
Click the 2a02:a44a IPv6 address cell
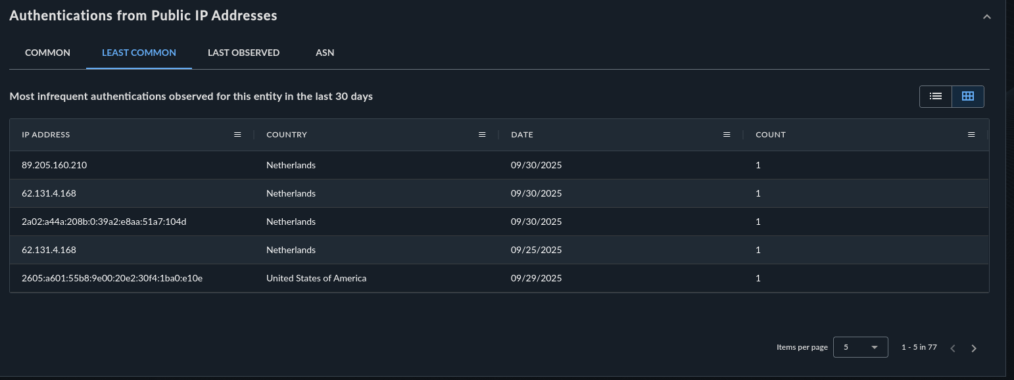click(104, 222)
